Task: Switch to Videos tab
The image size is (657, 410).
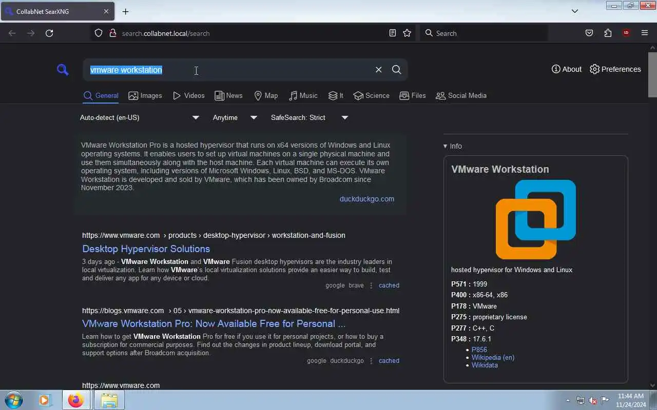Action: [x=189, y=96]
